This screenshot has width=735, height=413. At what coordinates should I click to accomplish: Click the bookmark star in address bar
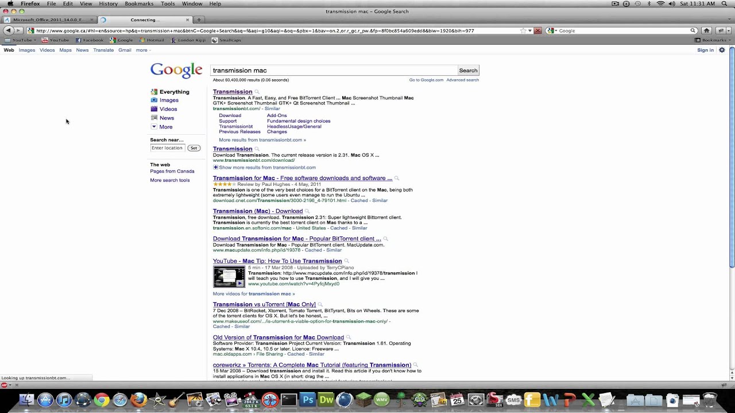[x=523, y=30]
